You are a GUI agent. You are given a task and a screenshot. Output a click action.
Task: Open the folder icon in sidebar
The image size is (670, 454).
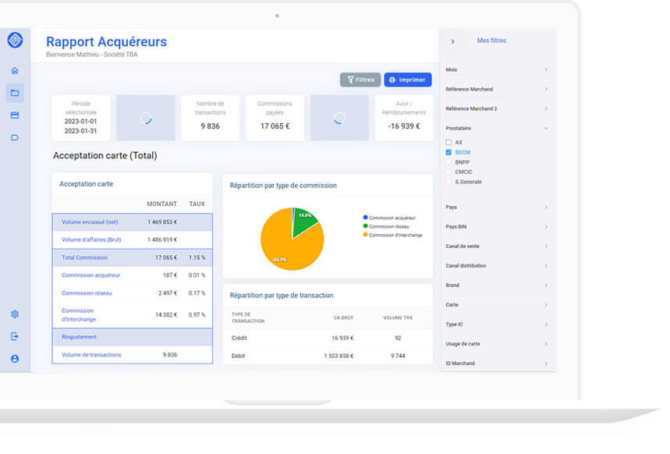click(15, 93)
